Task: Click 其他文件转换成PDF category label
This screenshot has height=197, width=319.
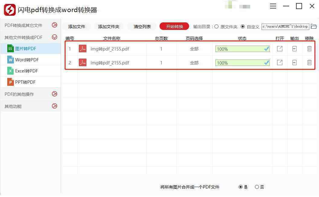Action: tap(23, 37)
